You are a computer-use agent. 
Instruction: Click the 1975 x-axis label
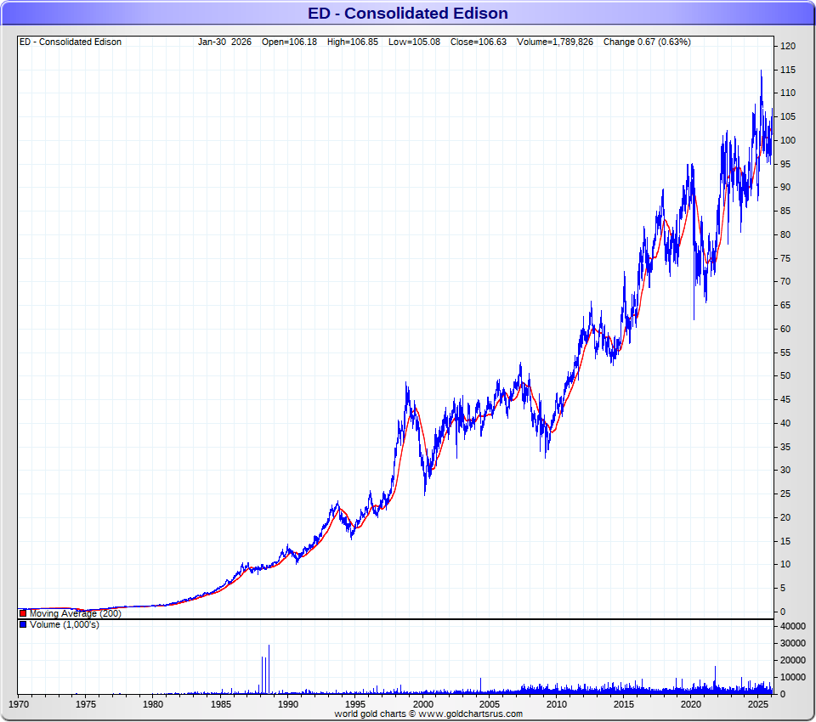86,704
